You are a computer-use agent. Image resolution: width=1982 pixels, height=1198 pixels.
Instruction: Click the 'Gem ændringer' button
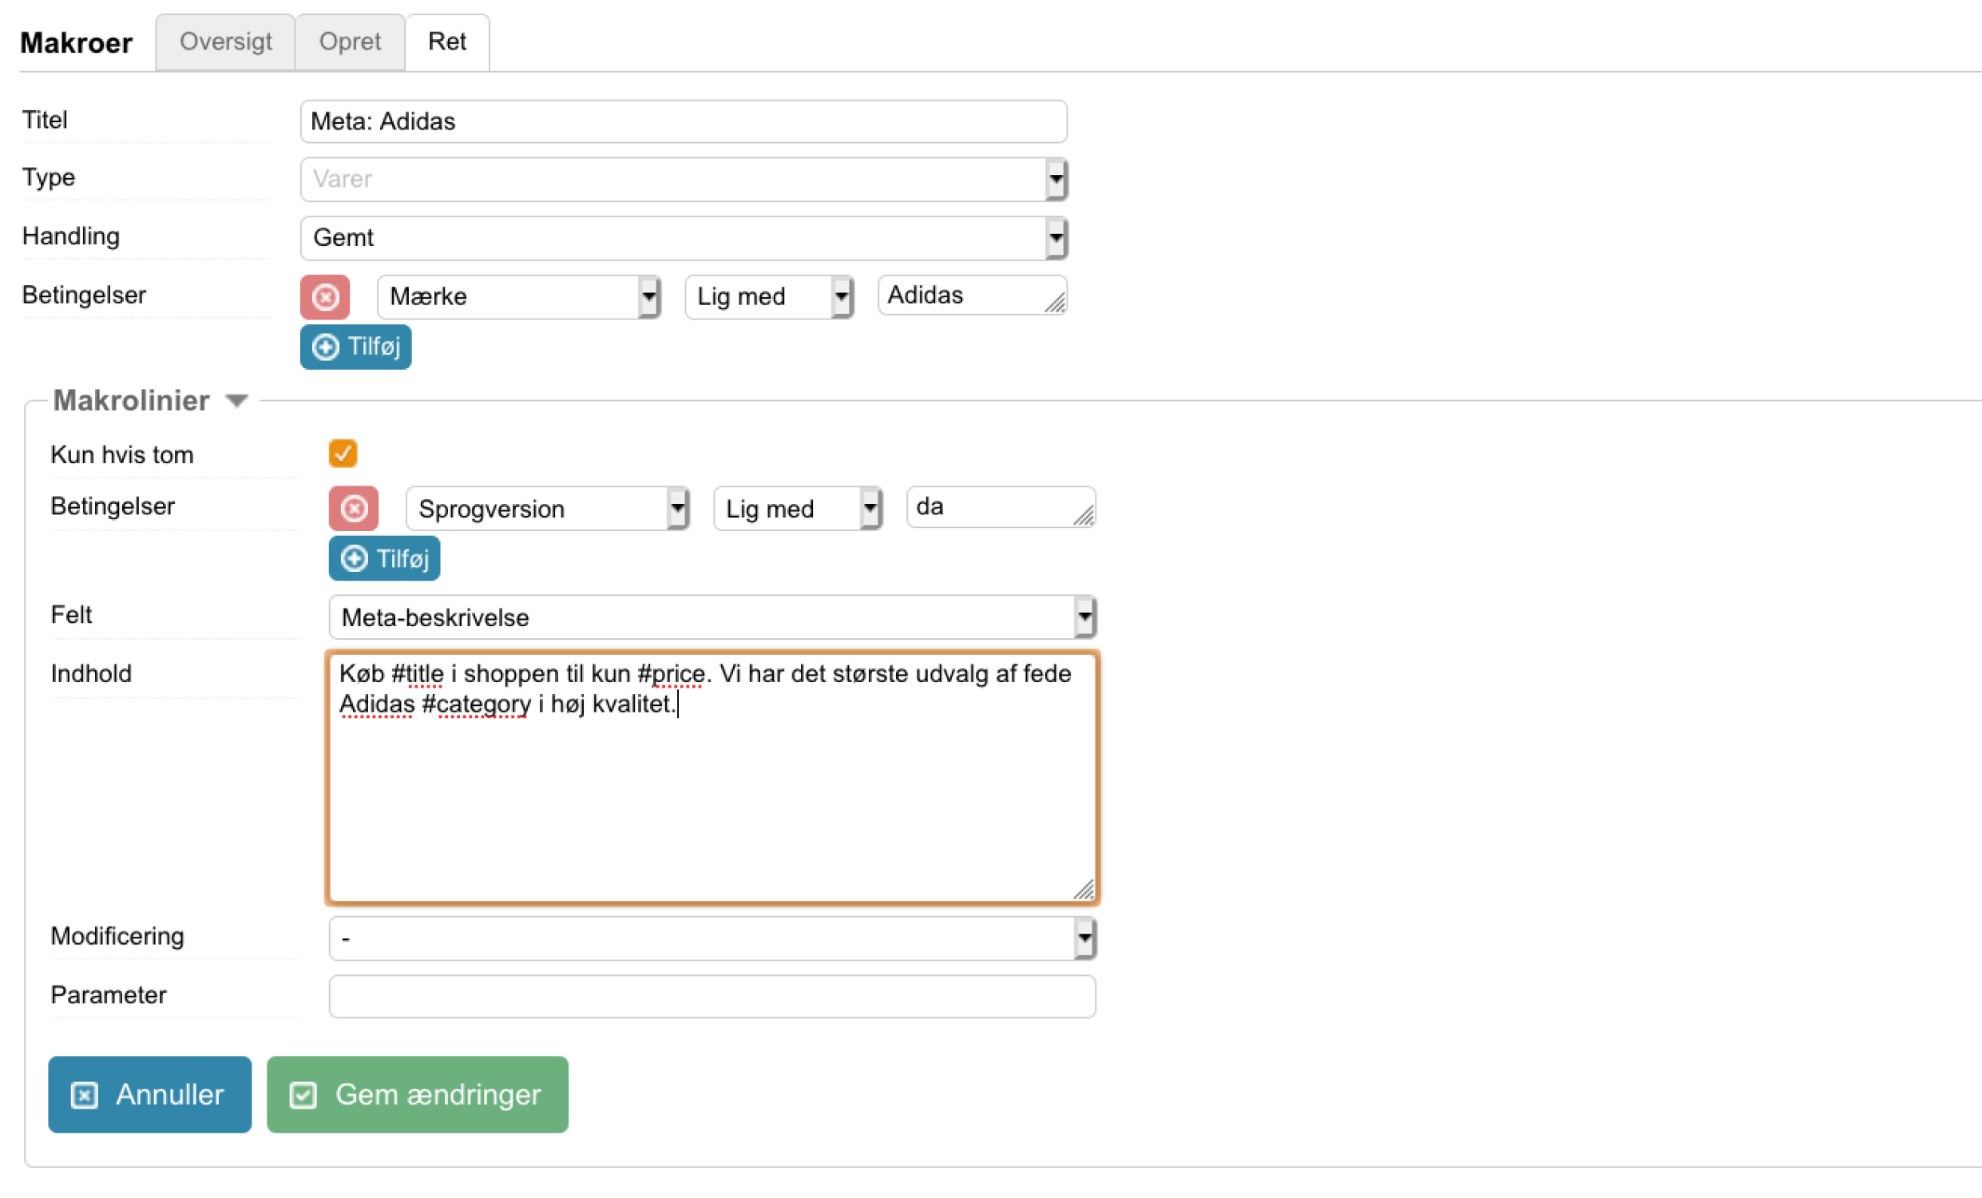point(418,1096)
